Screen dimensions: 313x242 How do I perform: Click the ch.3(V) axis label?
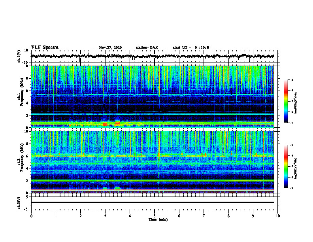pos(19,203)
